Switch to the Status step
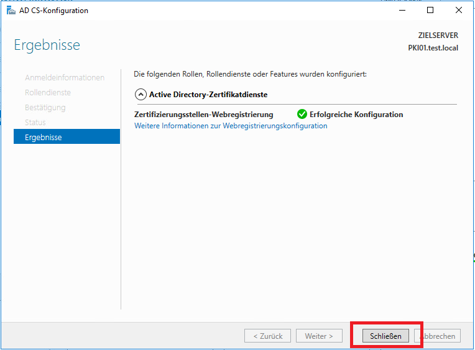The width and height of the screenshot is (475, 350). click(x=35, y=123)
